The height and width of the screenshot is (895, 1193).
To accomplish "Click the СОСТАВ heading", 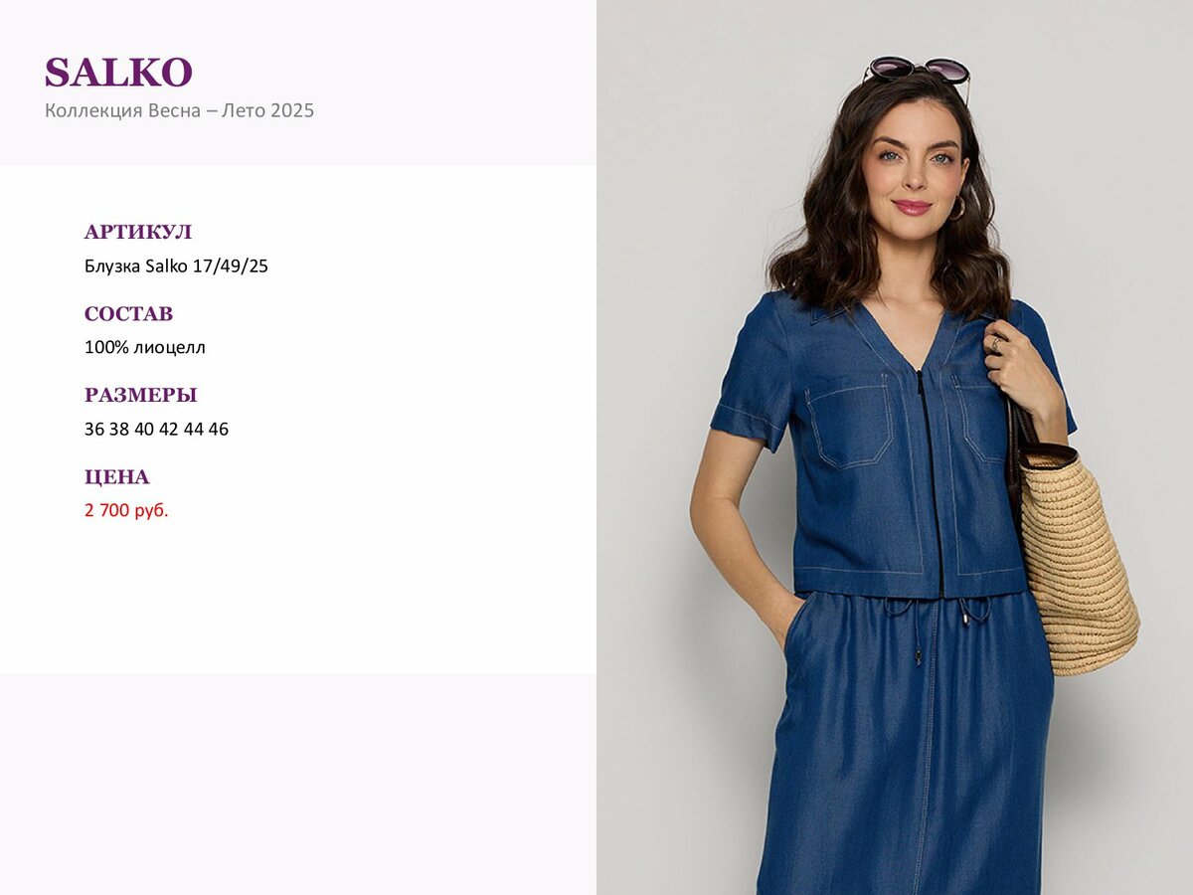I will 128,313.
